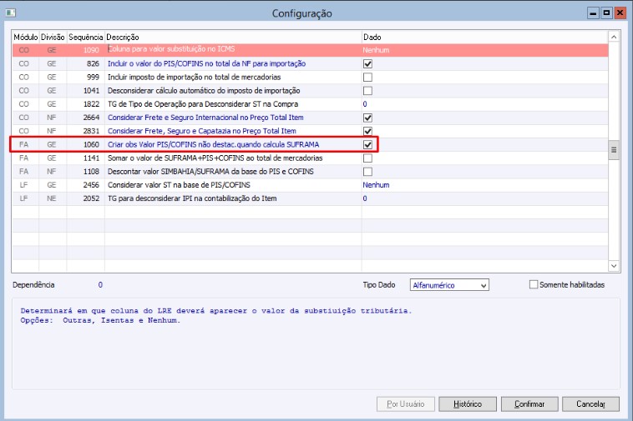Image resolution: width=633 pixels, height=421 pixels.
Task: Sort by the Divisão column header
Action: pyautogui.click(x=53, y=37)
